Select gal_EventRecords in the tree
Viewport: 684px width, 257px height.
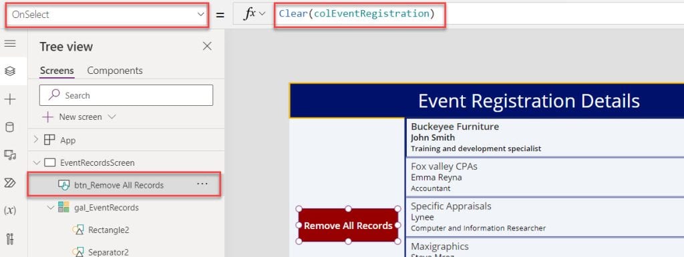106,208
